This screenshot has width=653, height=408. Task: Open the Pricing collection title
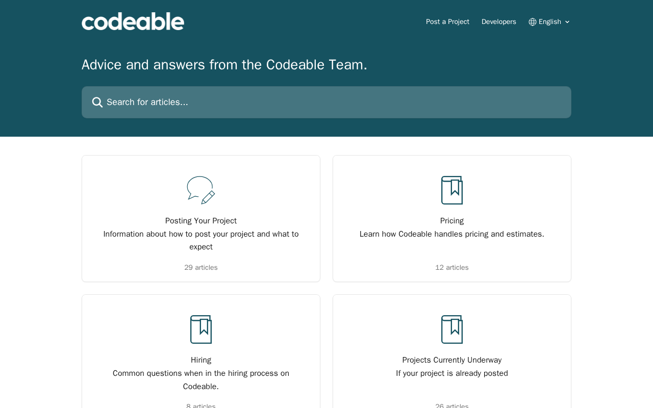452,221
